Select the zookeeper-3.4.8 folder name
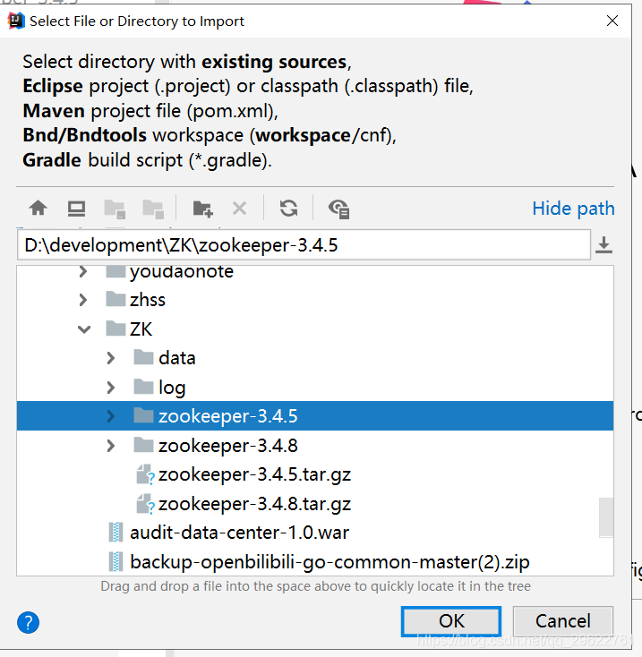The image size is (642, 657). pyautogui.click(x=228, y=446)
